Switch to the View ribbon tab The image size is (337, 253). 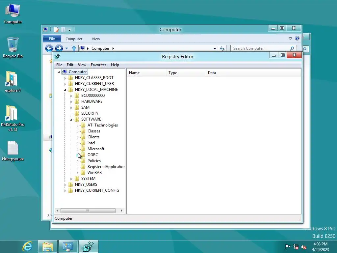[96, 39]
